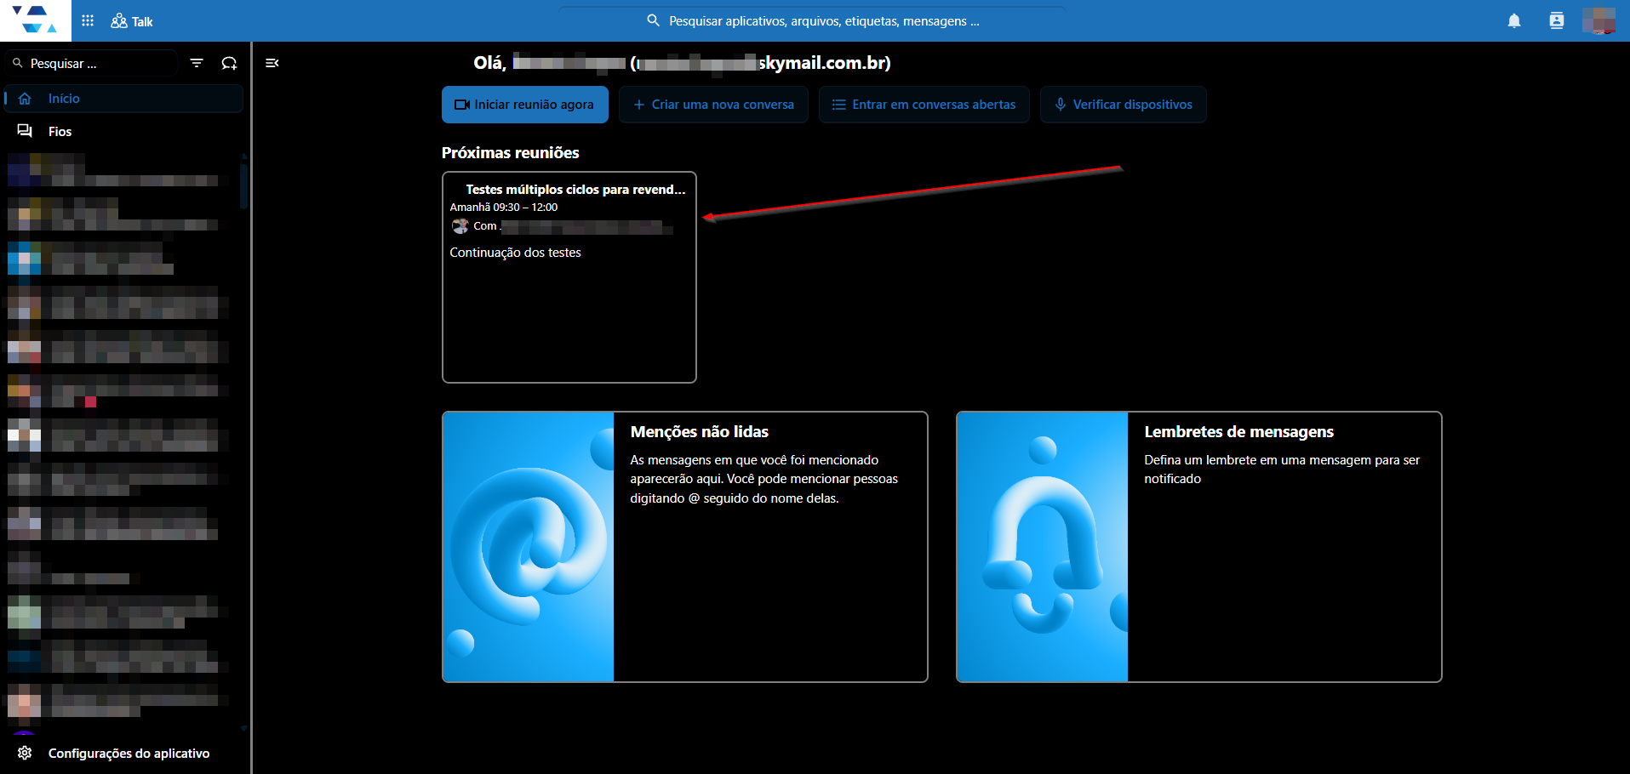
Task: Click the conversation list scrollbar
Action: [244, 183]
